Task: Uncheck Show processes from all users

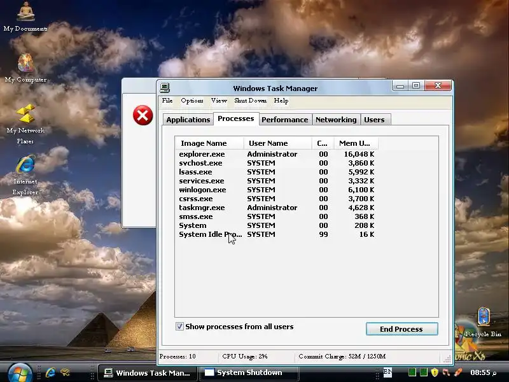Action: [179, 327]
